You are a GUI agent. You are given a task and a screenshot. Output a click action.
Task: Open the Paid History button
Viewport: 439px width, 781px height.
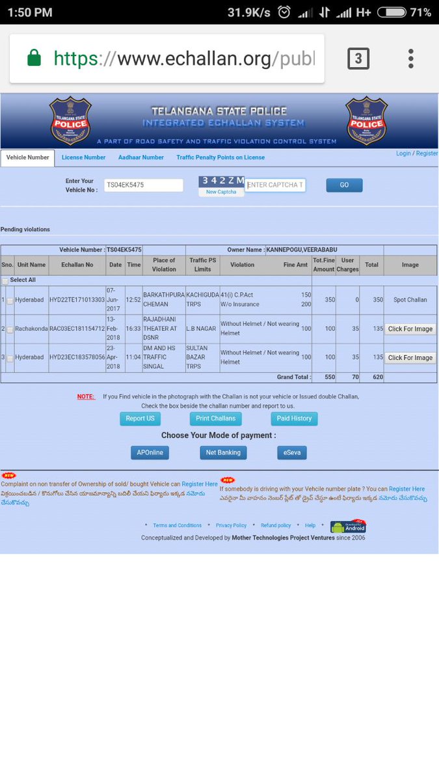(x=294, y=418)
